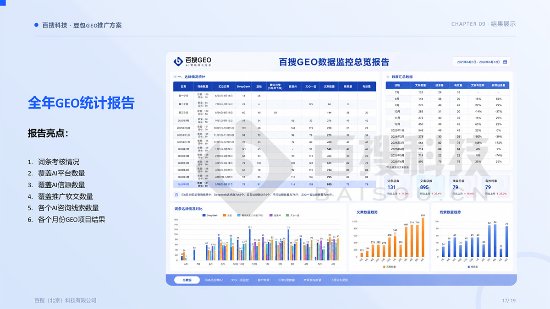Click list item 各个AI咨询线索数量
The width and height of the screenshot is (550, 309).
tap(68, 208)
